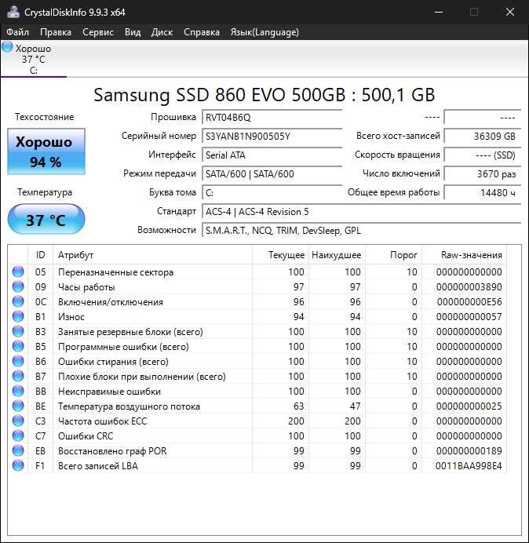
Task: Select the Ошибки CRC row
Action: [x=257, y=435]
